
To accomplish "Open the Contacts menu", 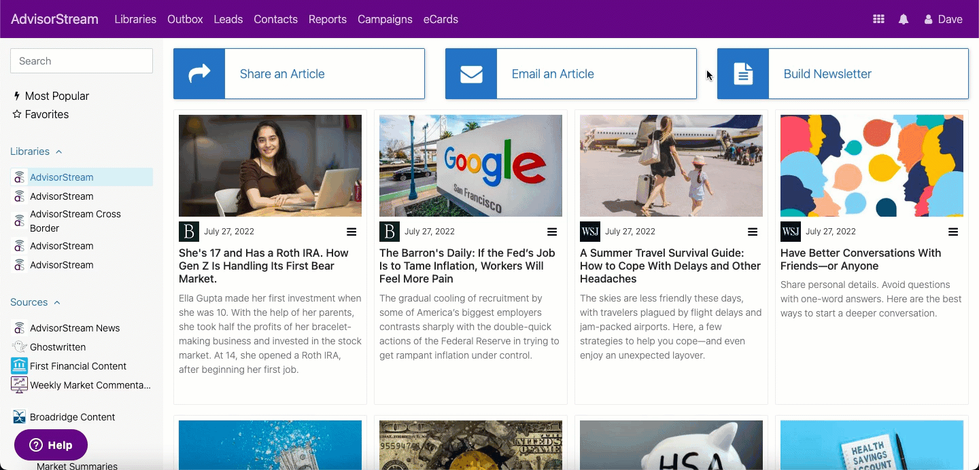I will click(275, 19).
